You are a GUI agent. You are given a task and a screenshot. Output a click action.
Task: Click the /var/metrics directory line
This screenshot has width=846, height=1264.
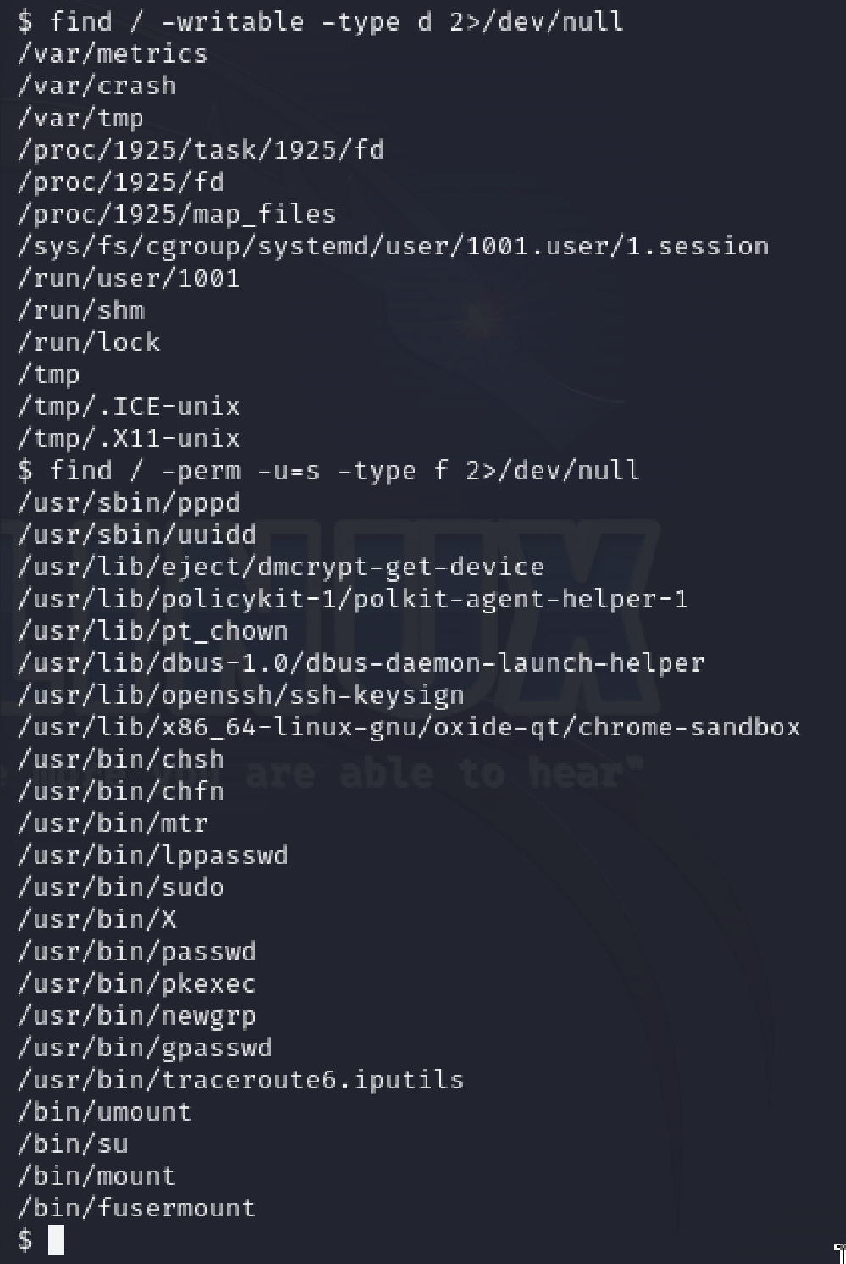112,53
